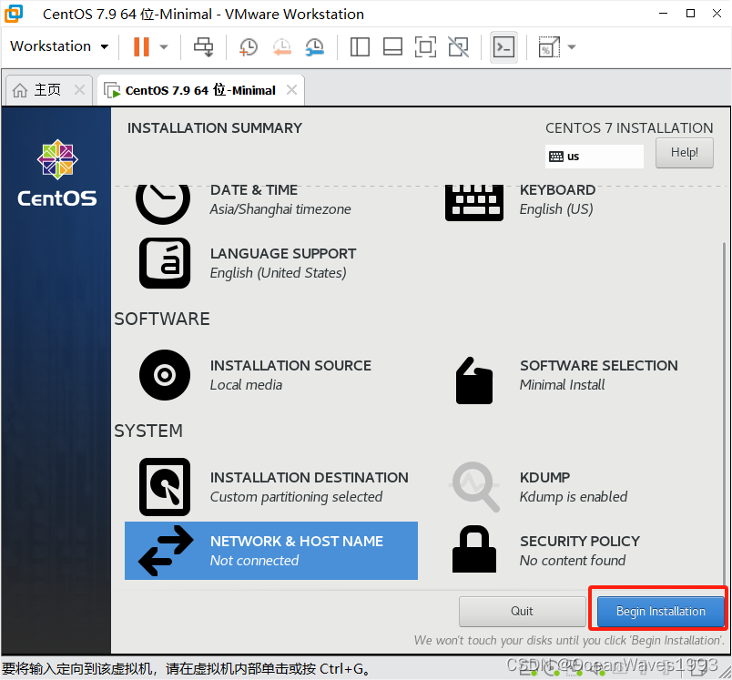
Task: Open the Installation Source disc icon
Action: 165,375
